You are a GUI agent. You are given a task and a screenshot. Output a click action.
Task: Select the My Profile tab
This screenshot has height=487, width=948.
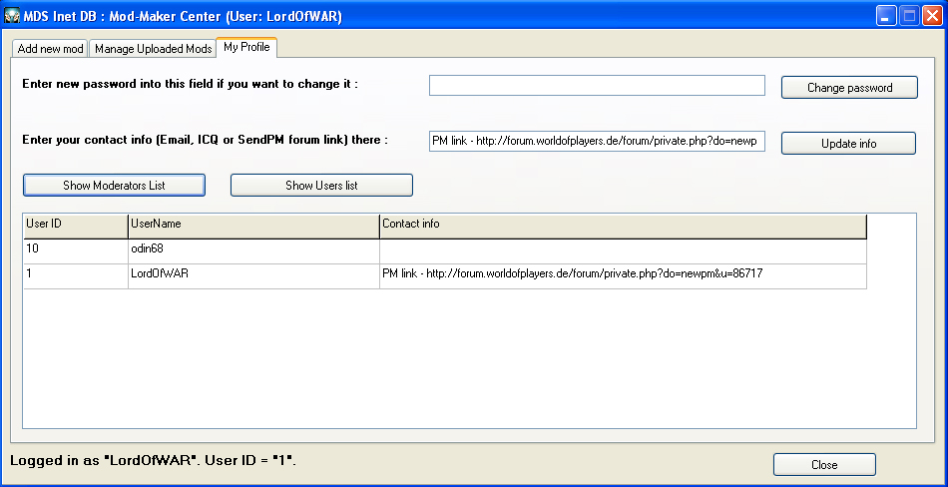pos(245,47)
